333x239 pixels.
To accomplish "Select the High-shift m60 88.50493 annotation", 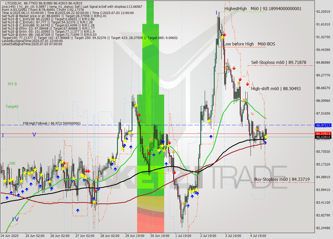I will coord(276,89).
